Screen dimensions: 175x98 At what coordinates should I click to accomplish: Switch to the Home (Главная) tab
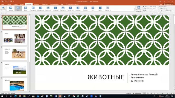click(9, 4)
